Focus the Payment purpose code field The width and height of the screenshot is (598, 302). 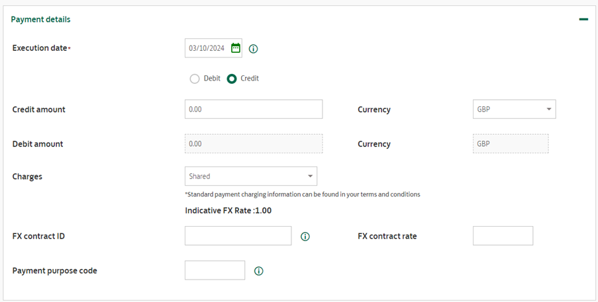tap(215, 270)
